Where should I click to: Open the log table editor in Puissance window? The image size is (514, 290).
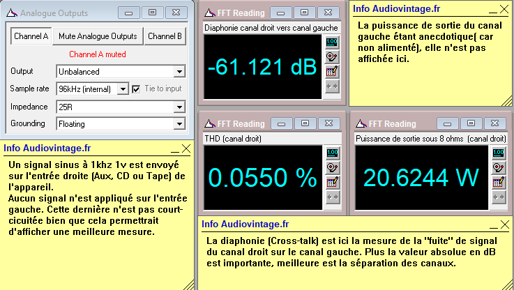click(x=499, y=183)
